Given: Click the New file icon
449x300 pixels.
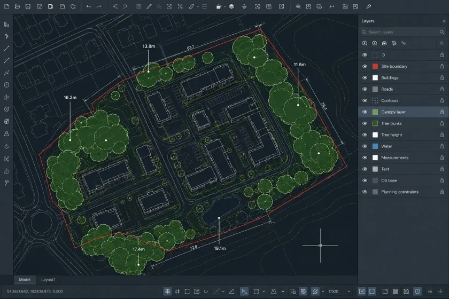Looking at the screenshot, I should point(6,6).
